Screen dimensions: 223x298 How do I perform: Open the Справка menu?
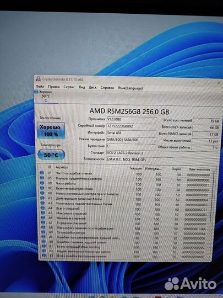[x=107, y=88]
